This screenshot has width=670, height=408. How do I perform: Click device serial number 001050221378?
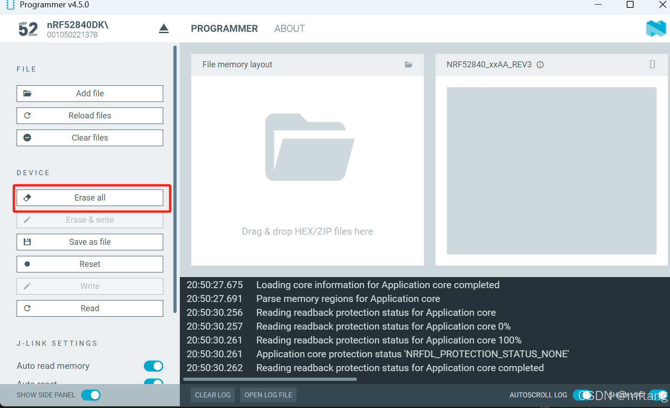(x=72, y=35)
